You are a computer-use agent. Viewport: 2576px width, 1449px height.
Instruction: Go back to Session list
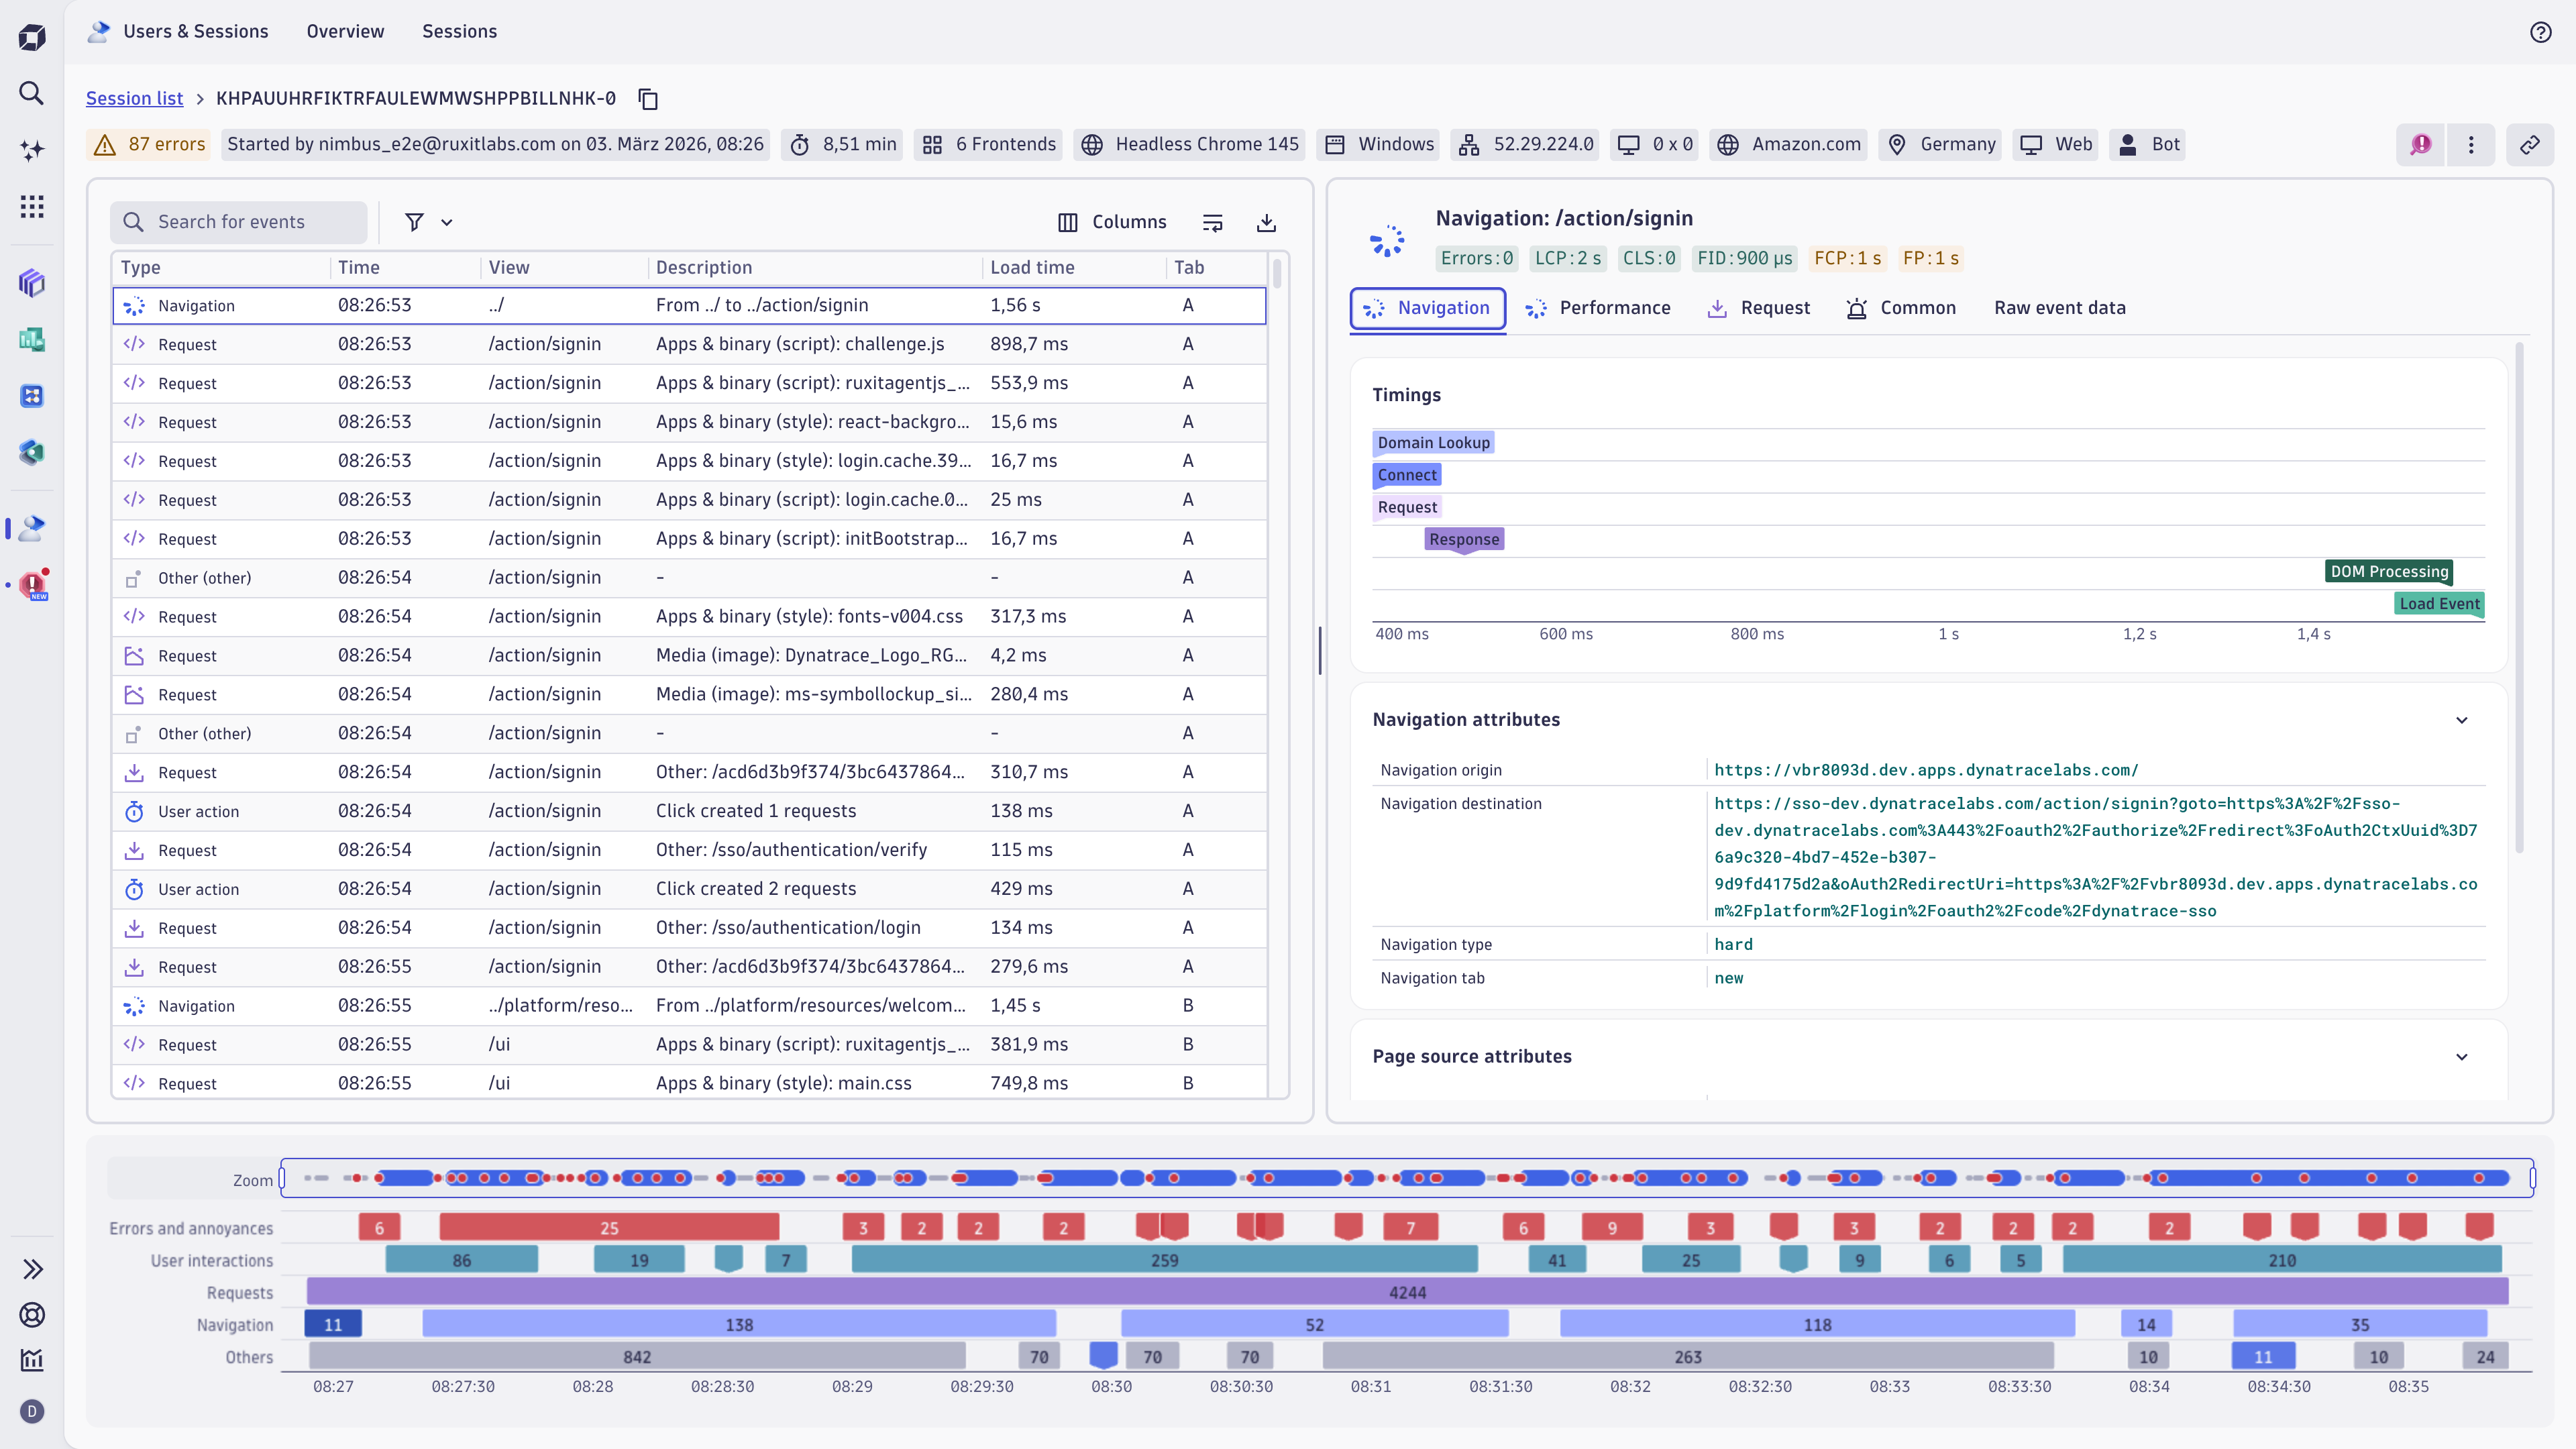click(134, 98)
